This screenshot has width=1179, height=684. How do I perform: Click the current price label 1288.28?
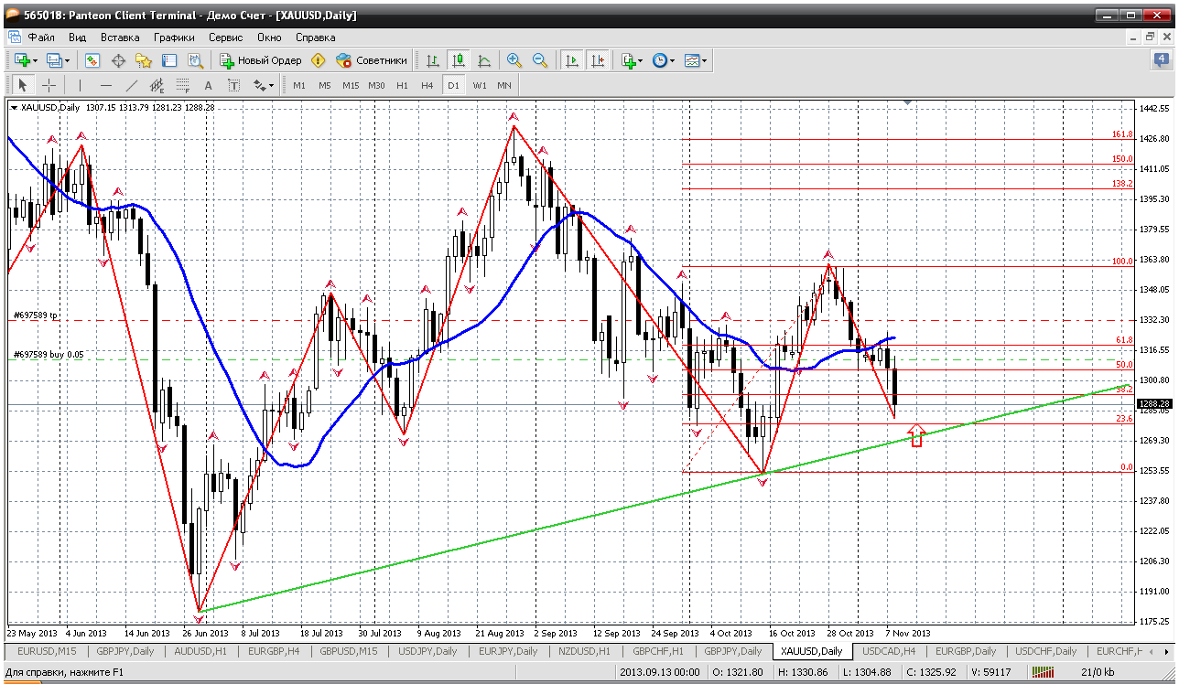point(1153,403)
